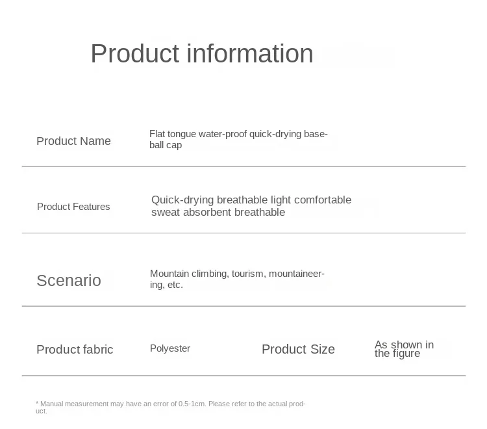Select the "Product Features" label
The image size is (487, 429).
pos(73,207)
